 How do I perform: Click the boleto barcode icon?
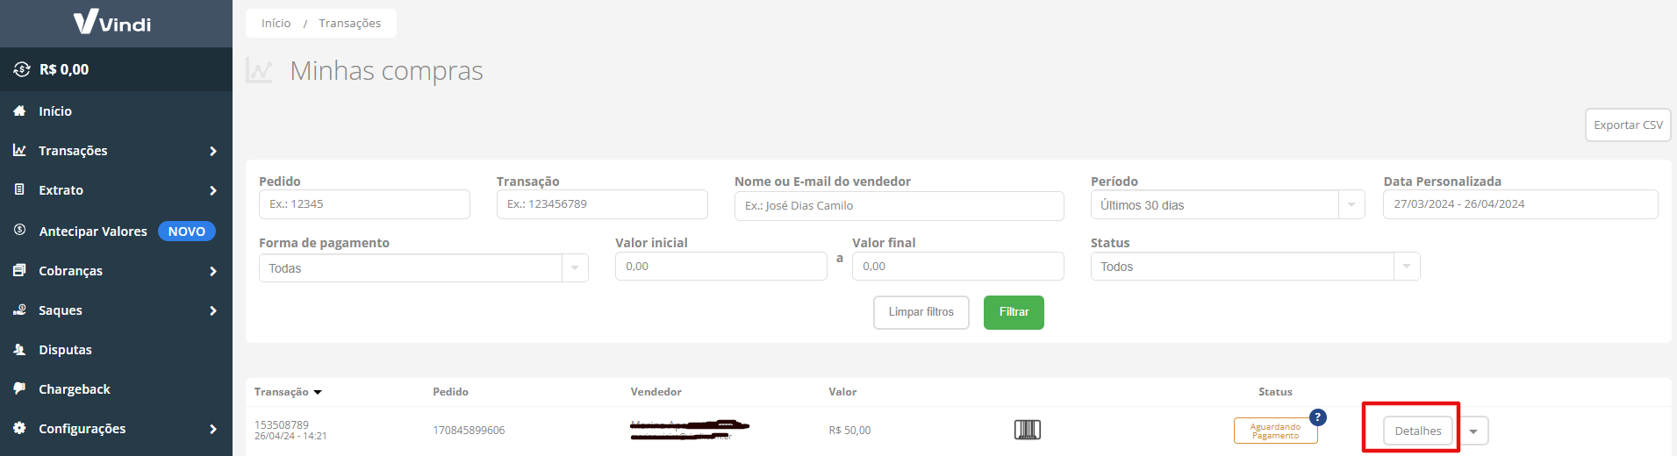1028,430
